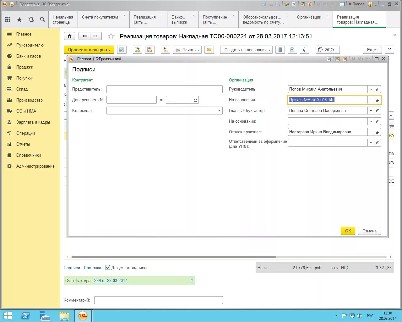Open info icon in title bar
The height and width of the screenshot is (322, 402).
point(370,4)
